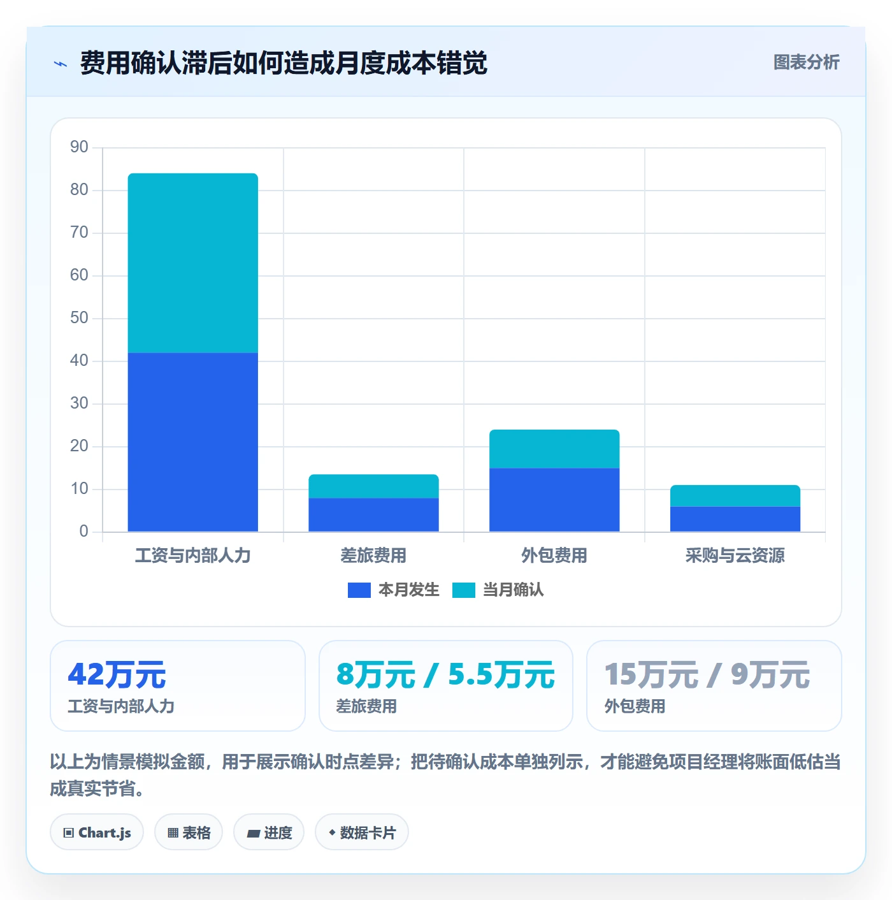Click the 15万元 / 9万元 外包费用 card

(x=714, y=686)
